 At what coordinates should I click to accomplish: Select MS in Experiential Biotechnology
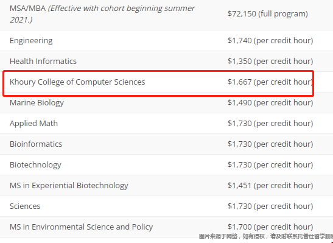pyautogui.click(x=69, y=186)
